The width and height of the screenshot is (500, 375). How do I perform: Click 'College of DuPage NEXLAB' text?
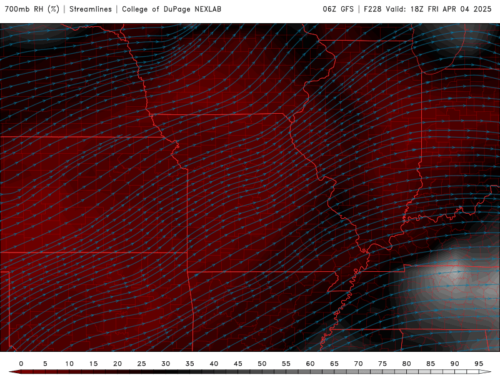(171, 9)
